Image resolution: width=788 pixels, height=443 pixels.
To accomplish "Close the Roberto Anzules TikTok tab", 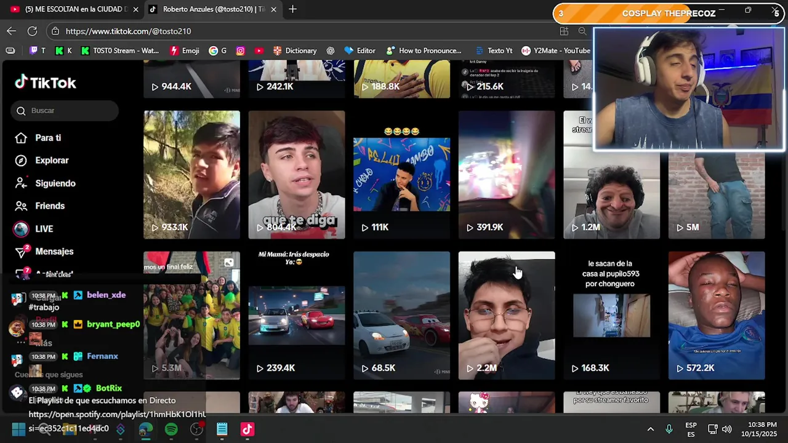I will tap(275, 9).
